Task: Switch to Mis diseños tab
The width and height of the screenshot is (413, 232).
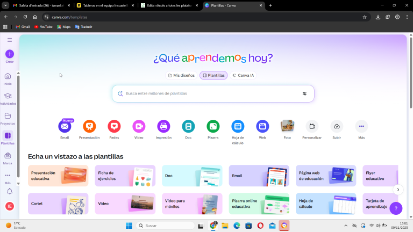Action: pos(181,76)
